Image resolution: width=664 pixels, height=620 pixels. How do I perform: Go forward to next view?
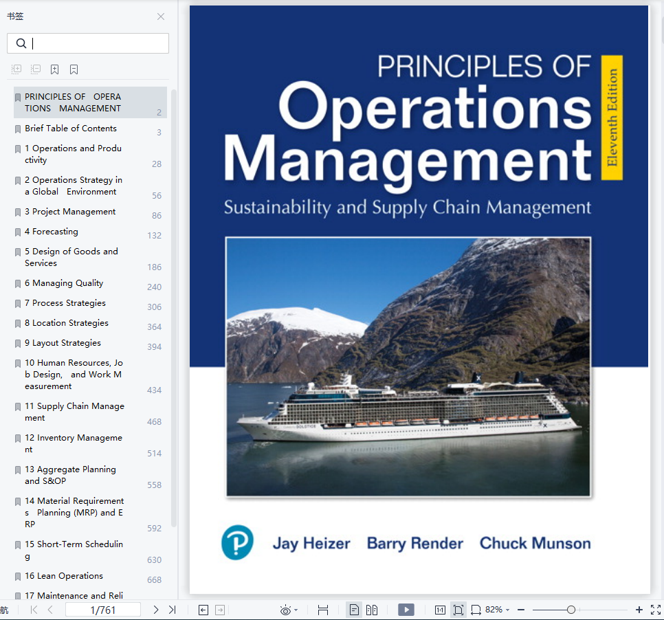tap(220, 610)
